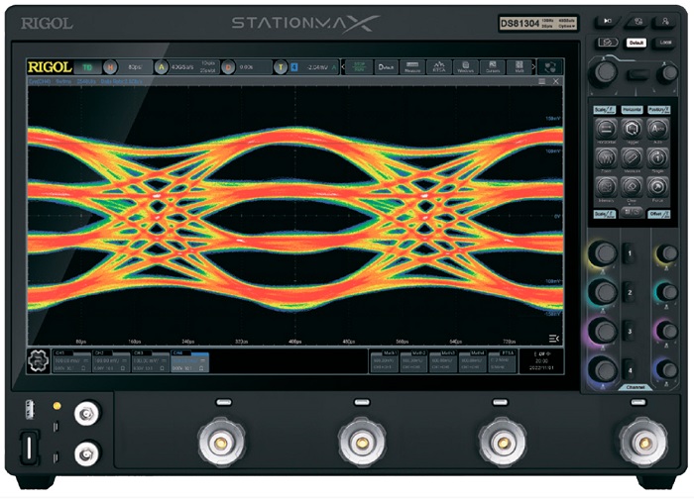The width and height of the screenshot is (694, 499).
Task: Tap the Trigger icon on the touch panel
Action: (631, 129)
